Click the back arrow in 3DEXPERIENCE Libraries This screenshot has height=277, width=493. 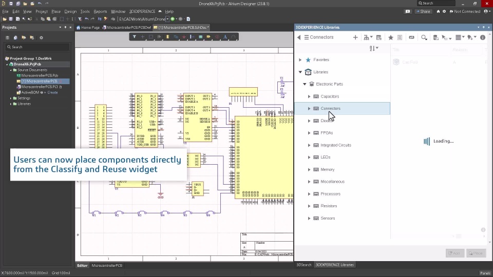(x=299, y=37)
